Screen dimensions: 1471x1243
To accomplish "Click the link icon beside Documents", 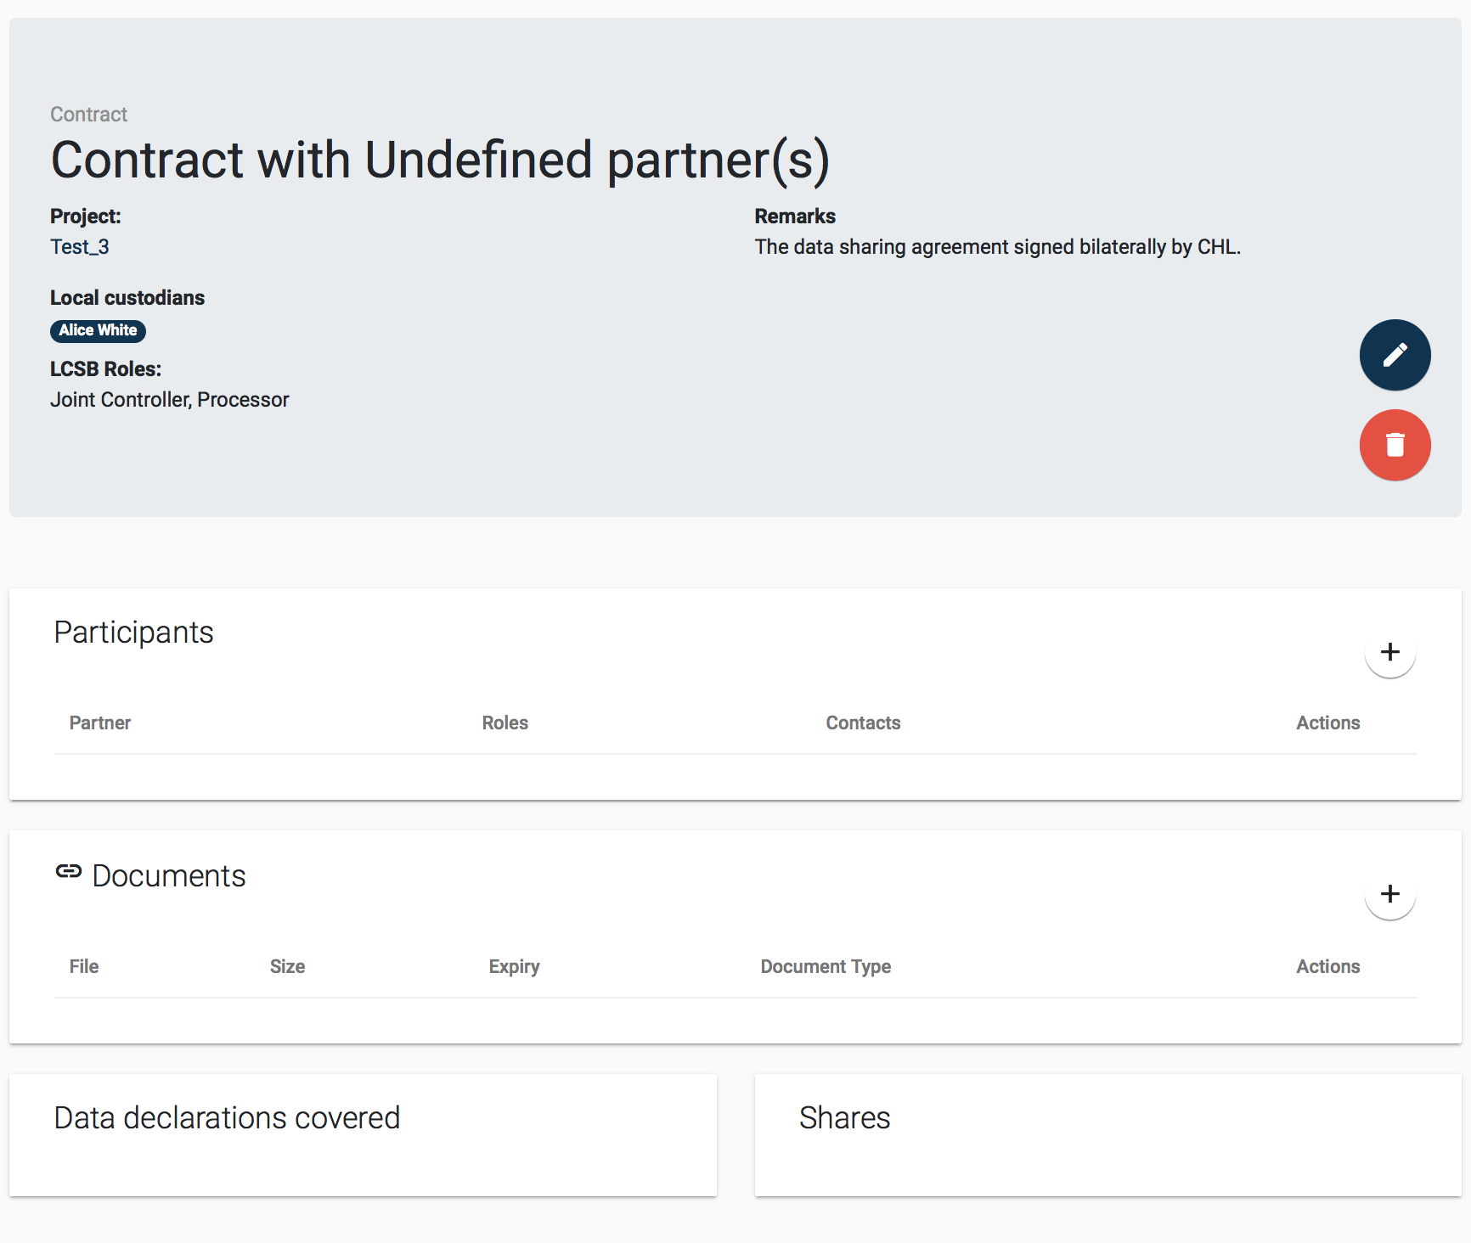I will pyautogui.click(x=69, y=872).
